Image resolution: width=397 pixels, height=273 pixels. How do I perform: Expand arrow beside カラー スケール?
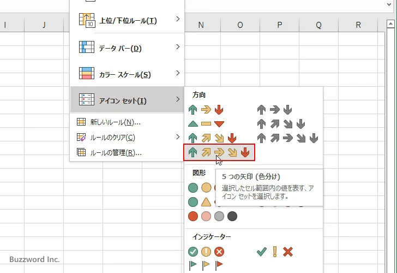coord(178,73)
